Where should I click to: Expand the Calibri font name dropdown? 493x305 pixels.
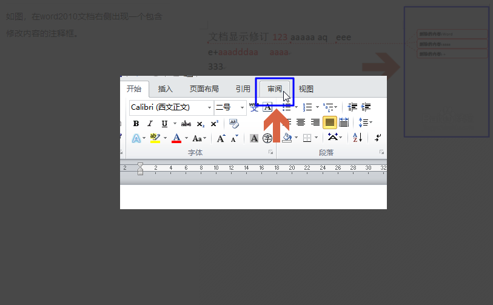point(209,107)
